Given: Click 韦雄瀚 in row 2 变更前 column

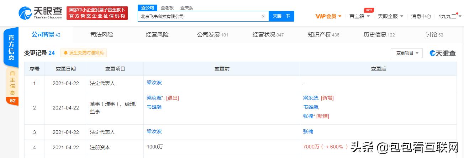Looking at the screenshot, I should click(154, 107).
